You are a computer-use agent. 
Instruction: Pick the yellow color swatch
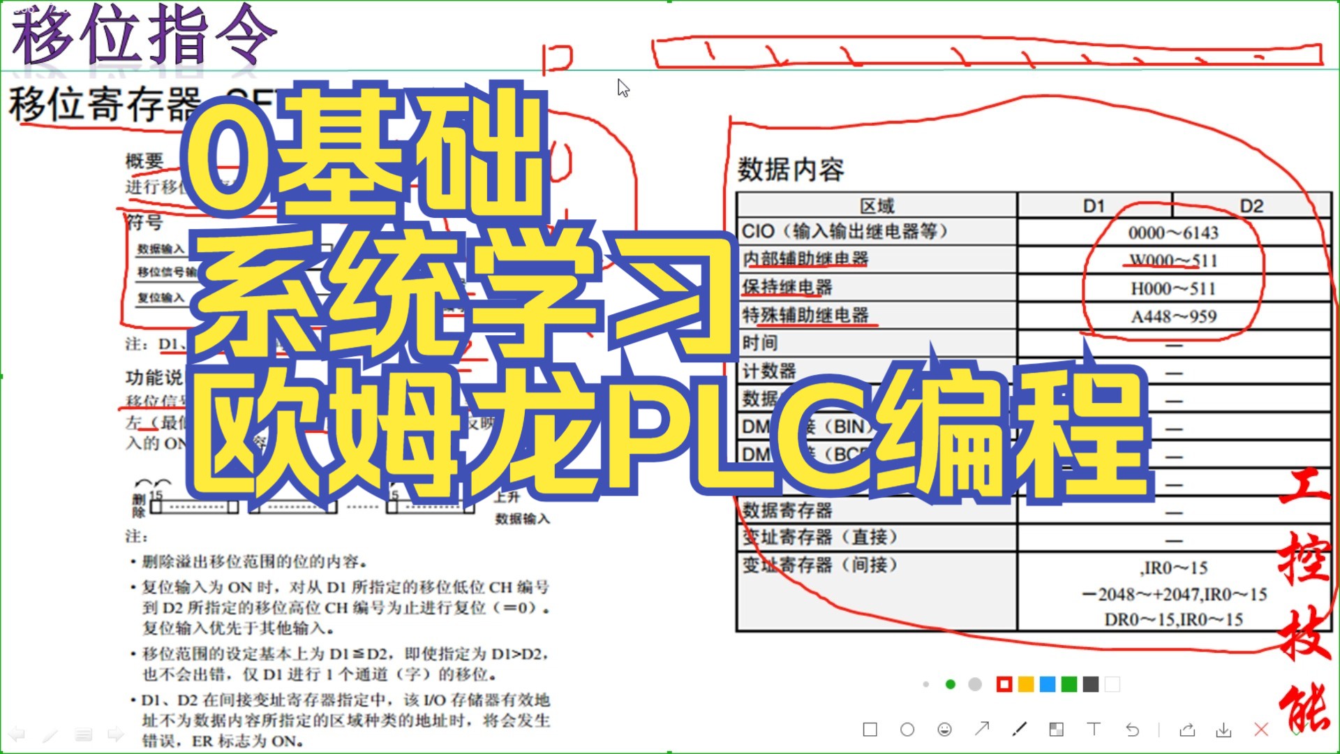[1026, 684]
